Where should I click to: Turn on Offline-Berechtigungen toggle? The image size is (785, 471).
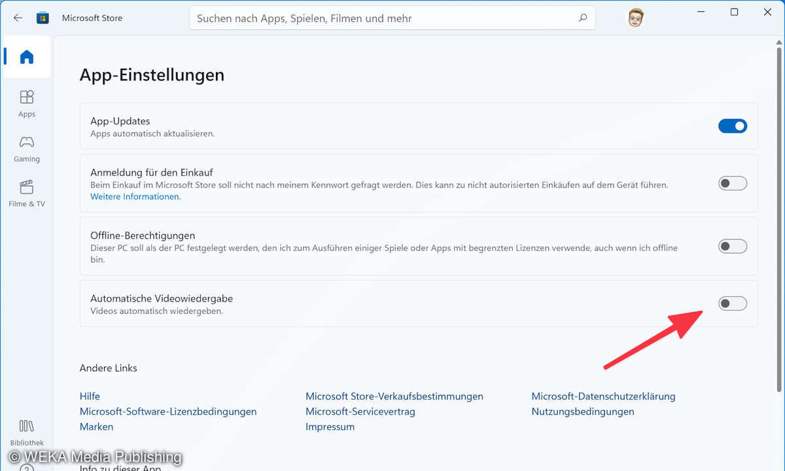(x=733, y=247)
